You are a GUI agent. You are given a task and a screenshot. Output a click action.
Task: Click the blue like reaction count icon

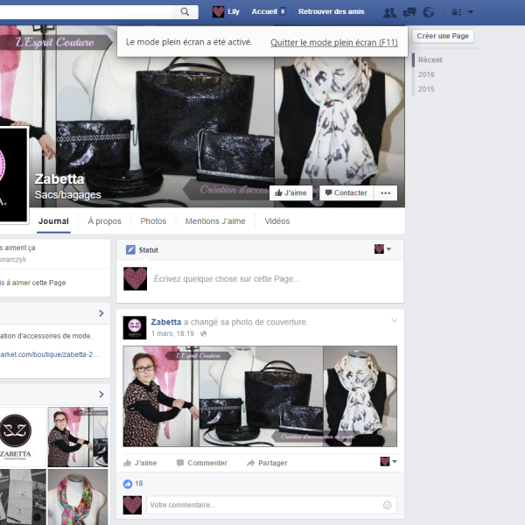[x=128, y=483]
